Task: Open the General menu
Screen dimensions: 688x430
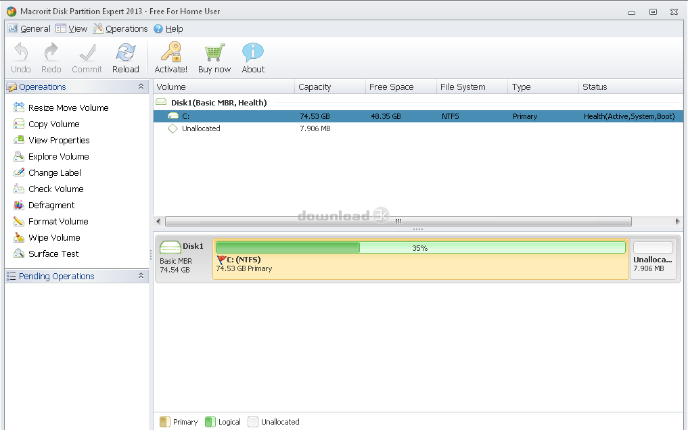Action: [x=29, y=28]
